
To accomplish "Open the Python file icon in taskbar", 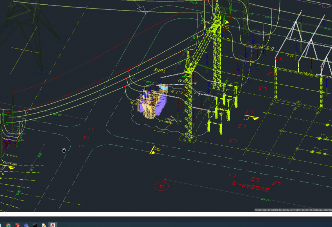I will [44, 225].
